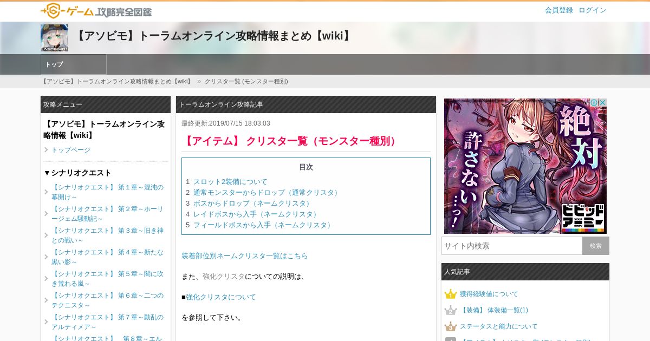Click the サイト内検索 search input field
The height and width of the screenshot is (341, 650).
coord(512,246)
